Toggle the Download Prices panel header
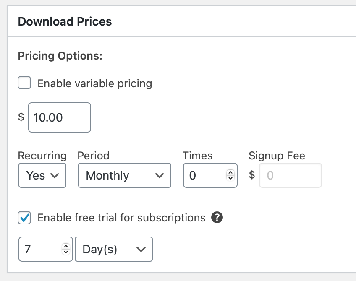 182,21
